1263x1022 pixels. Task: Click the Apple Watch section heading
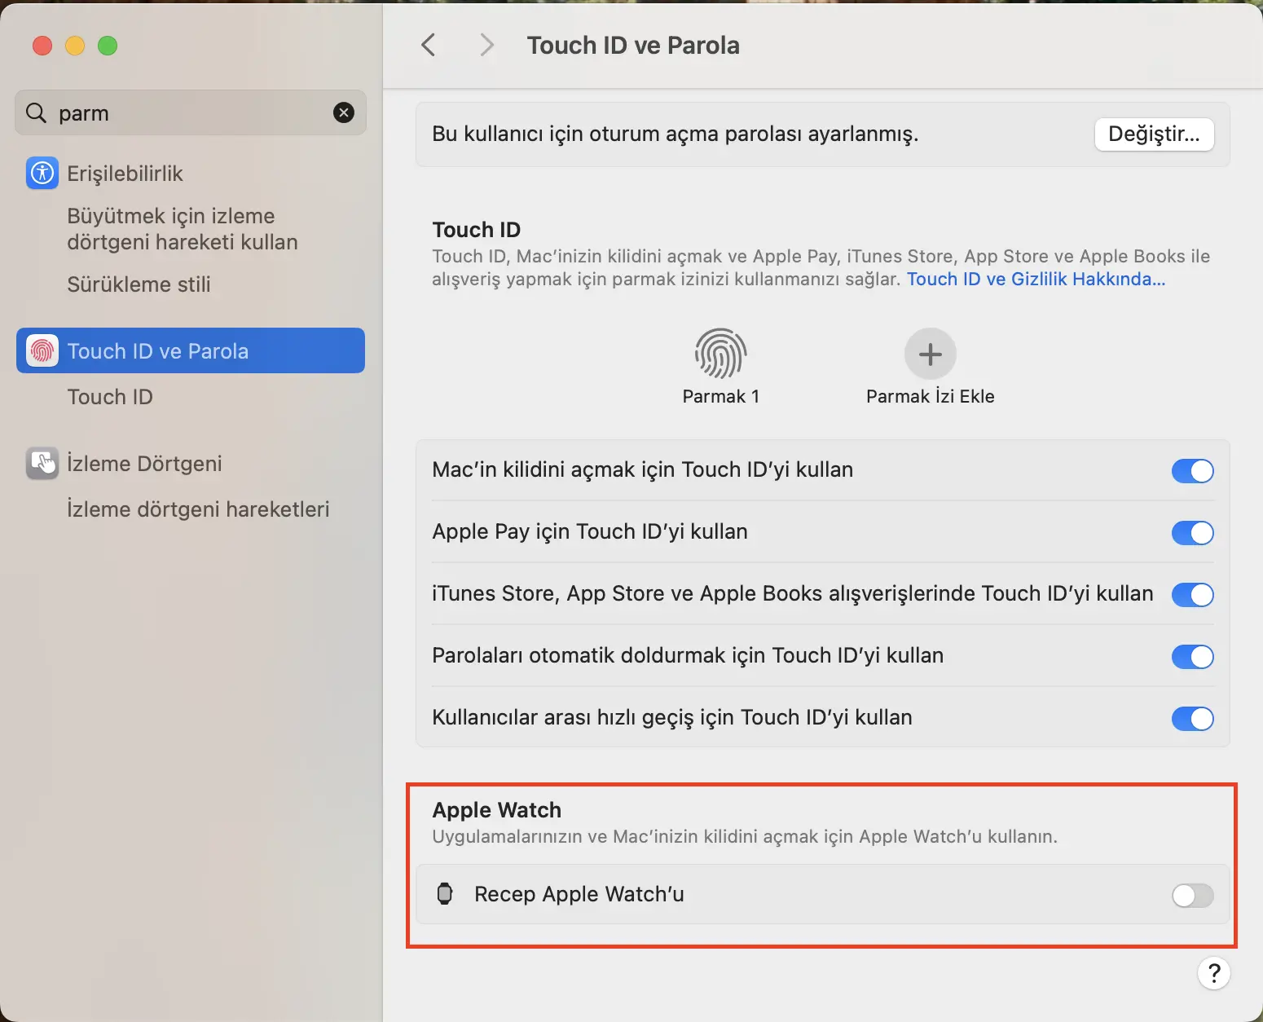coord(496,810)
